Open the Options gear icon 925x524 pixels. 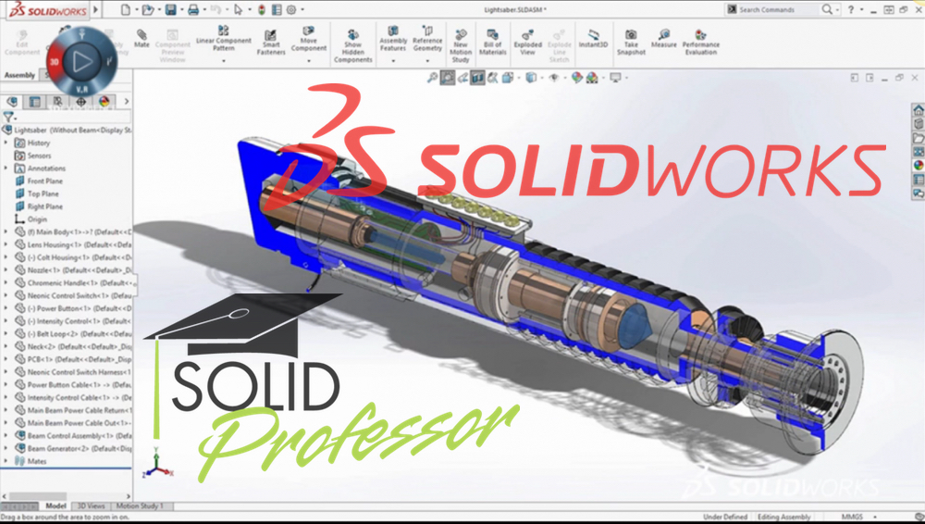coord(290,9)
